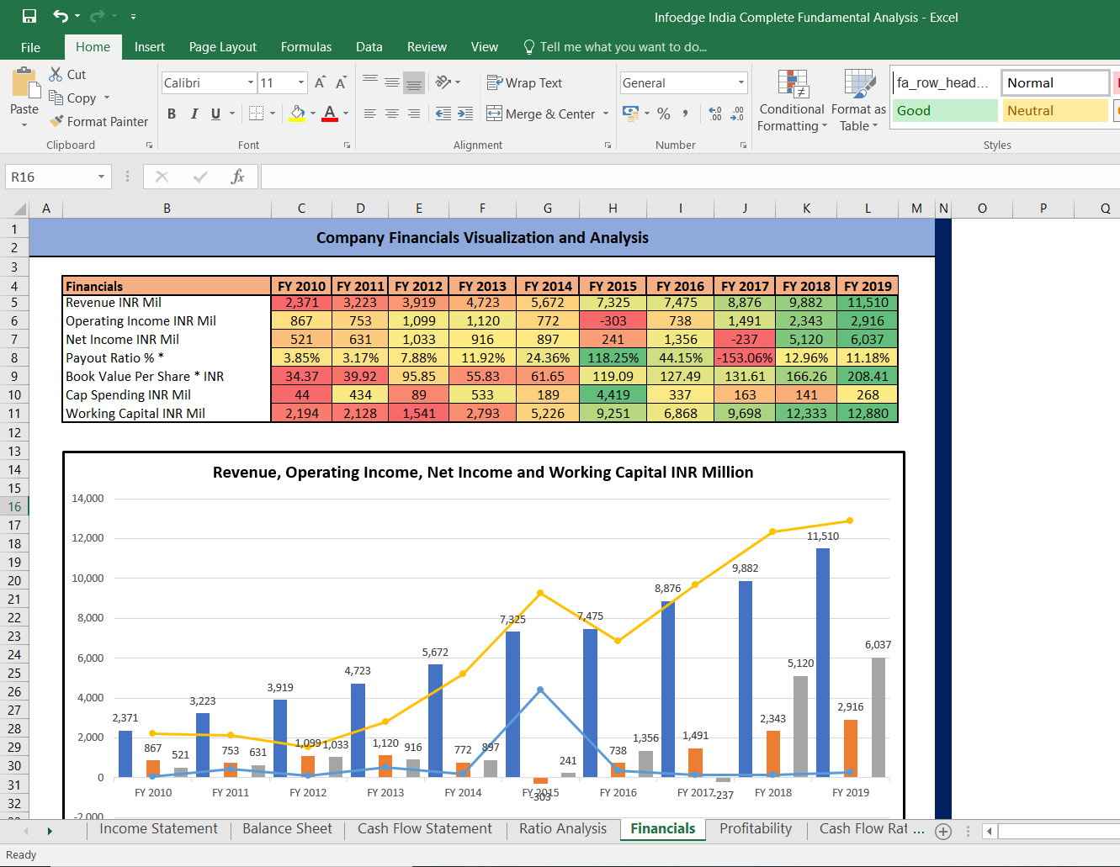The image size is (1120, 867).
Task: Click the Name Box showing R16
Action: [50, 177]
